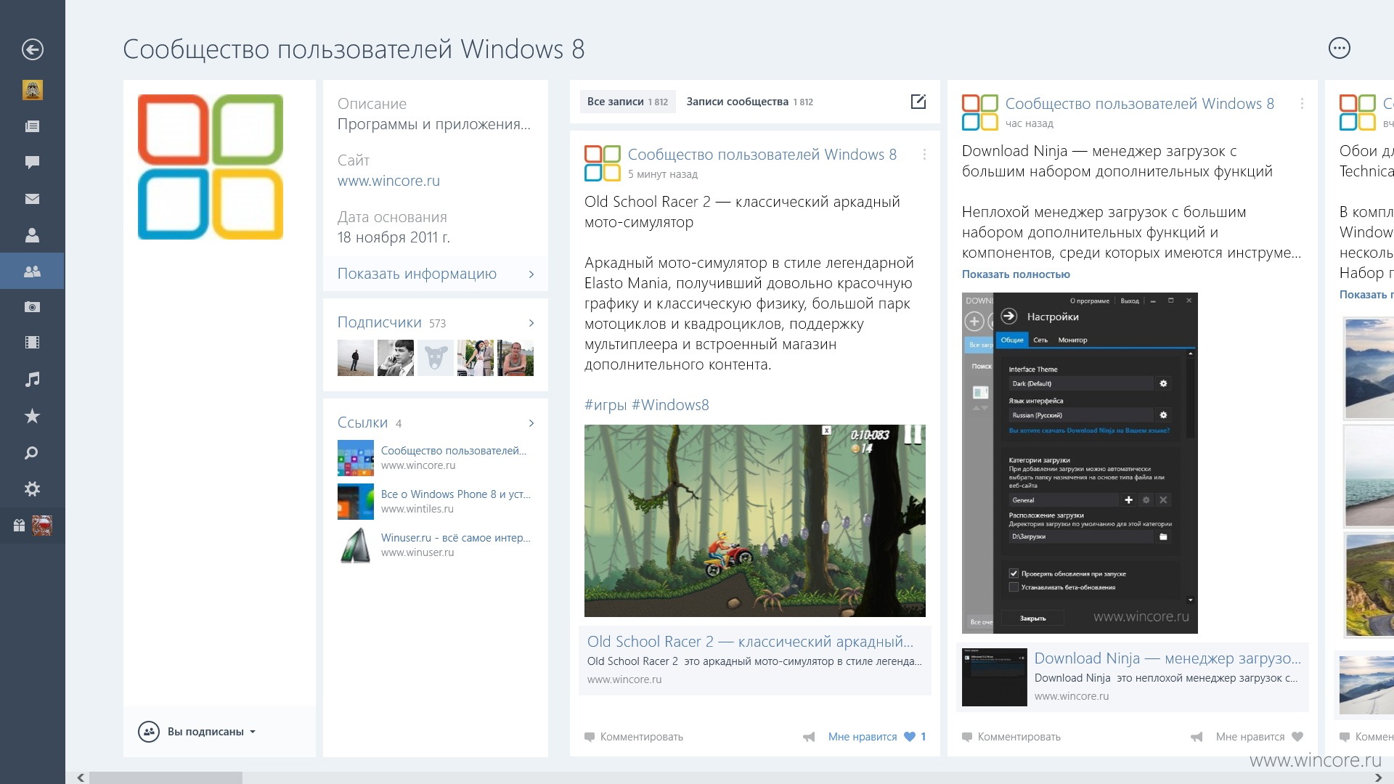
Task: Open the Old School Racer game screenshot
Action: [x=755, y=520]
